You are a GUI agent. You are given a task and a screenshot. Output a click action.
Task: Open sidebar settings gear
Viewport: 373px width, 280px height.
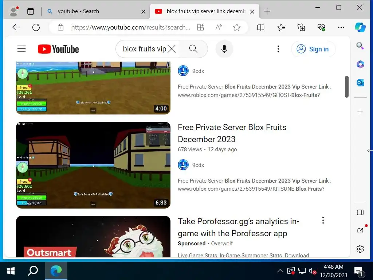360,249
